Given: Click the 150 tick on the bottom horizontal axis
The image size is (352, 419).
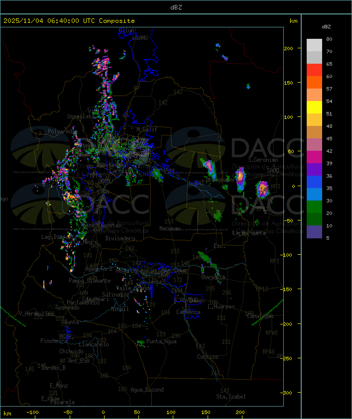Looking at the screenshot, I should pos(206,413).
